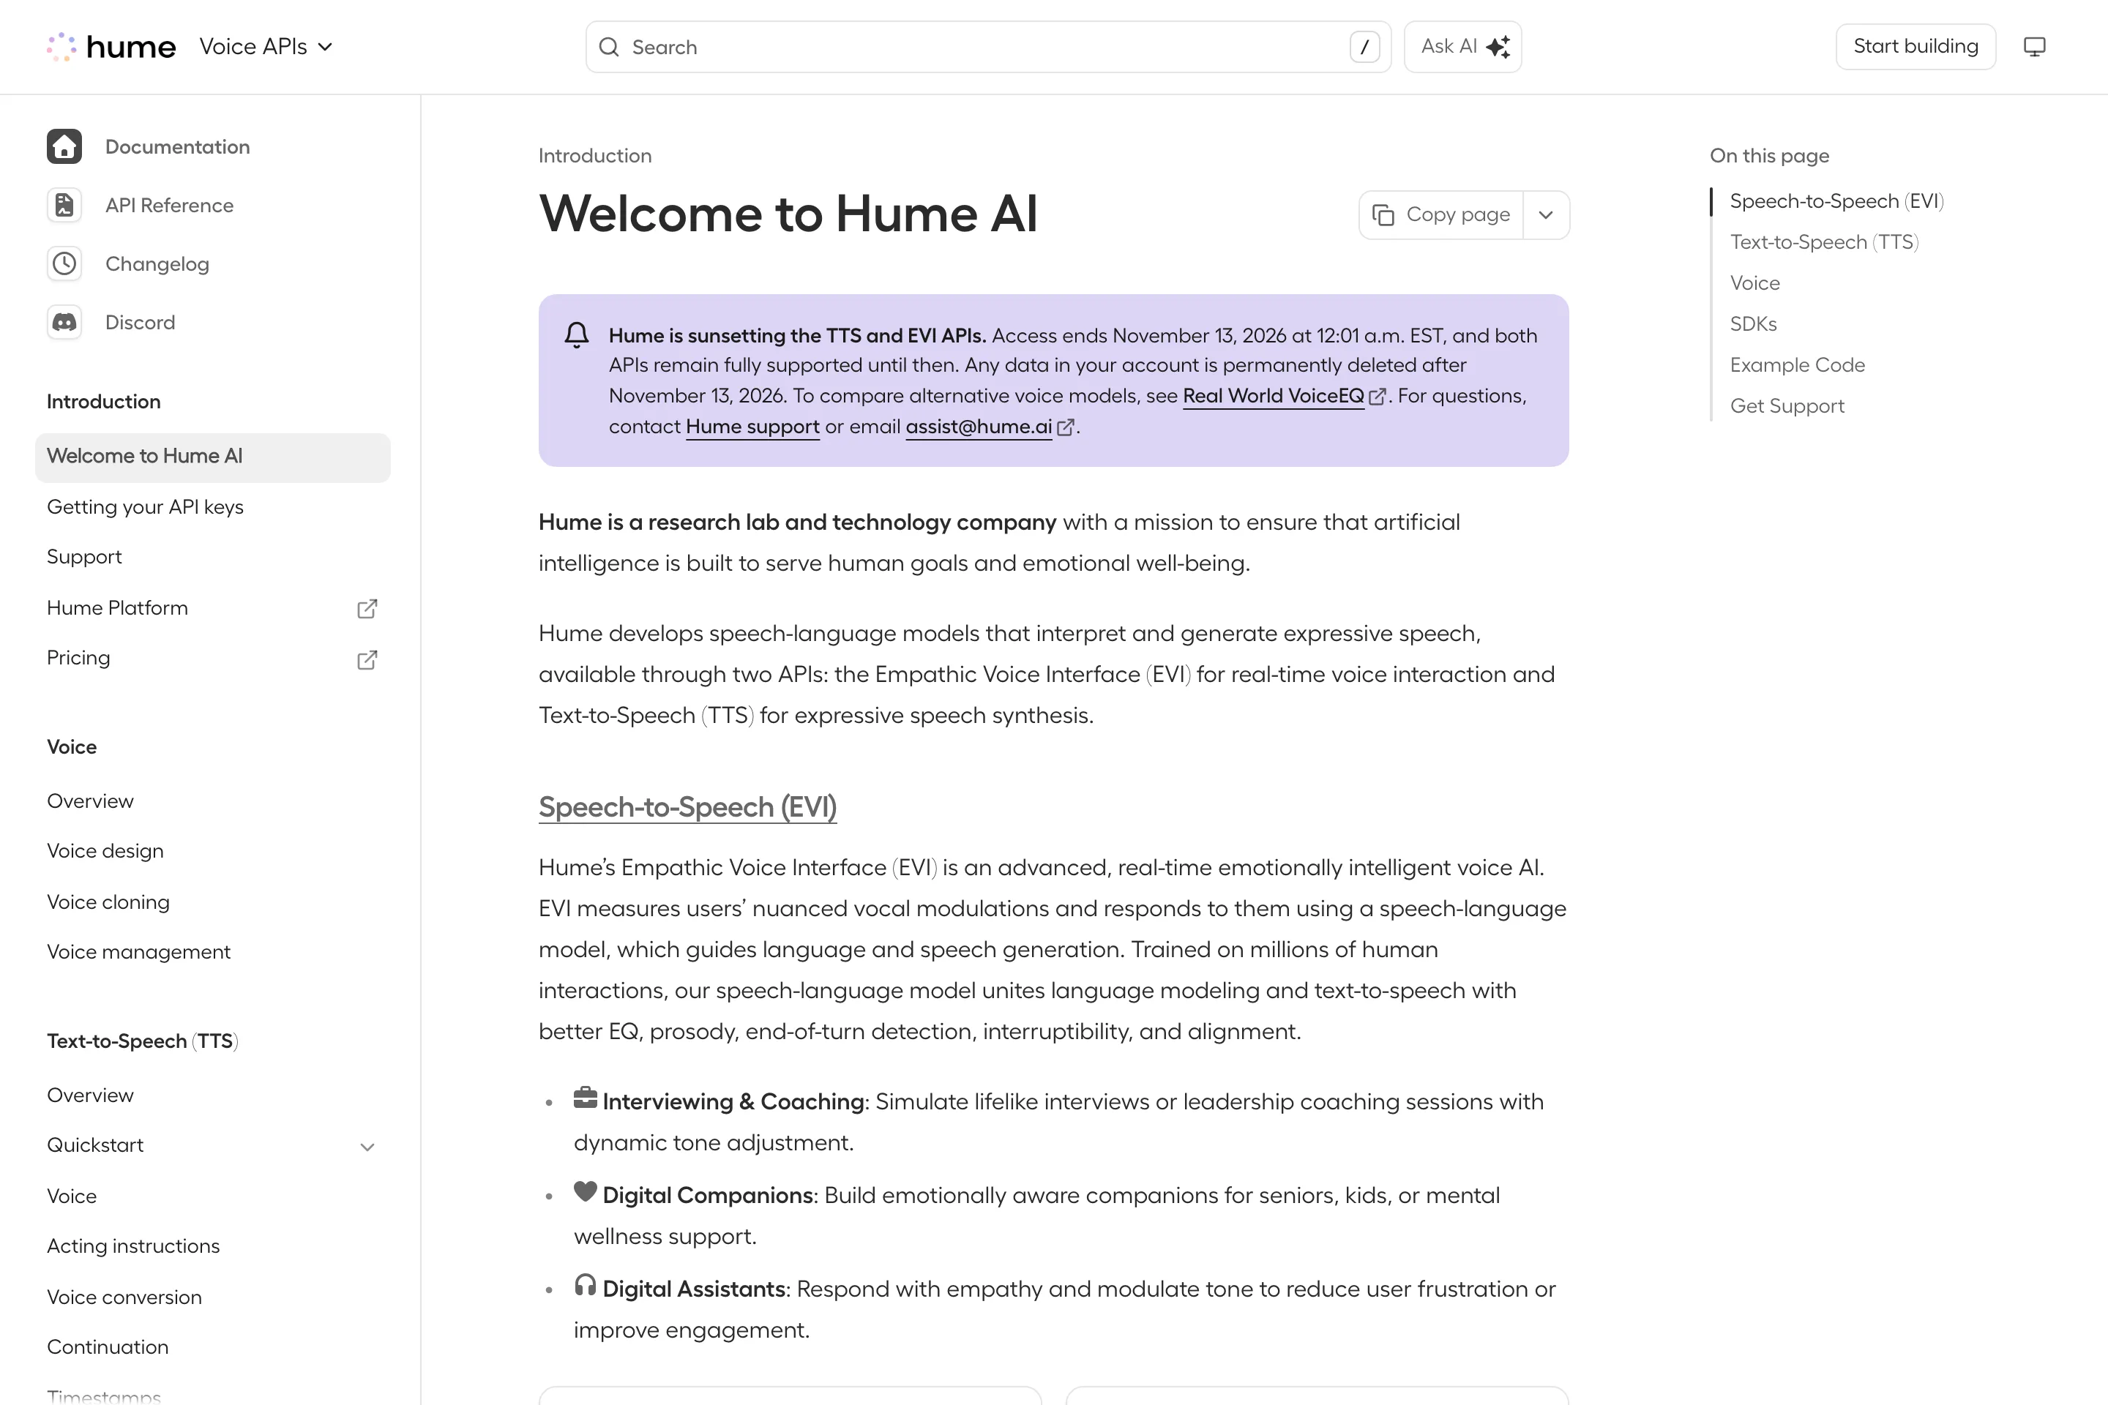This screenshot has height=1405, width=2108.
Task: Click the briefcase icon for Interviewing & Coaching
Action: 586,1098
